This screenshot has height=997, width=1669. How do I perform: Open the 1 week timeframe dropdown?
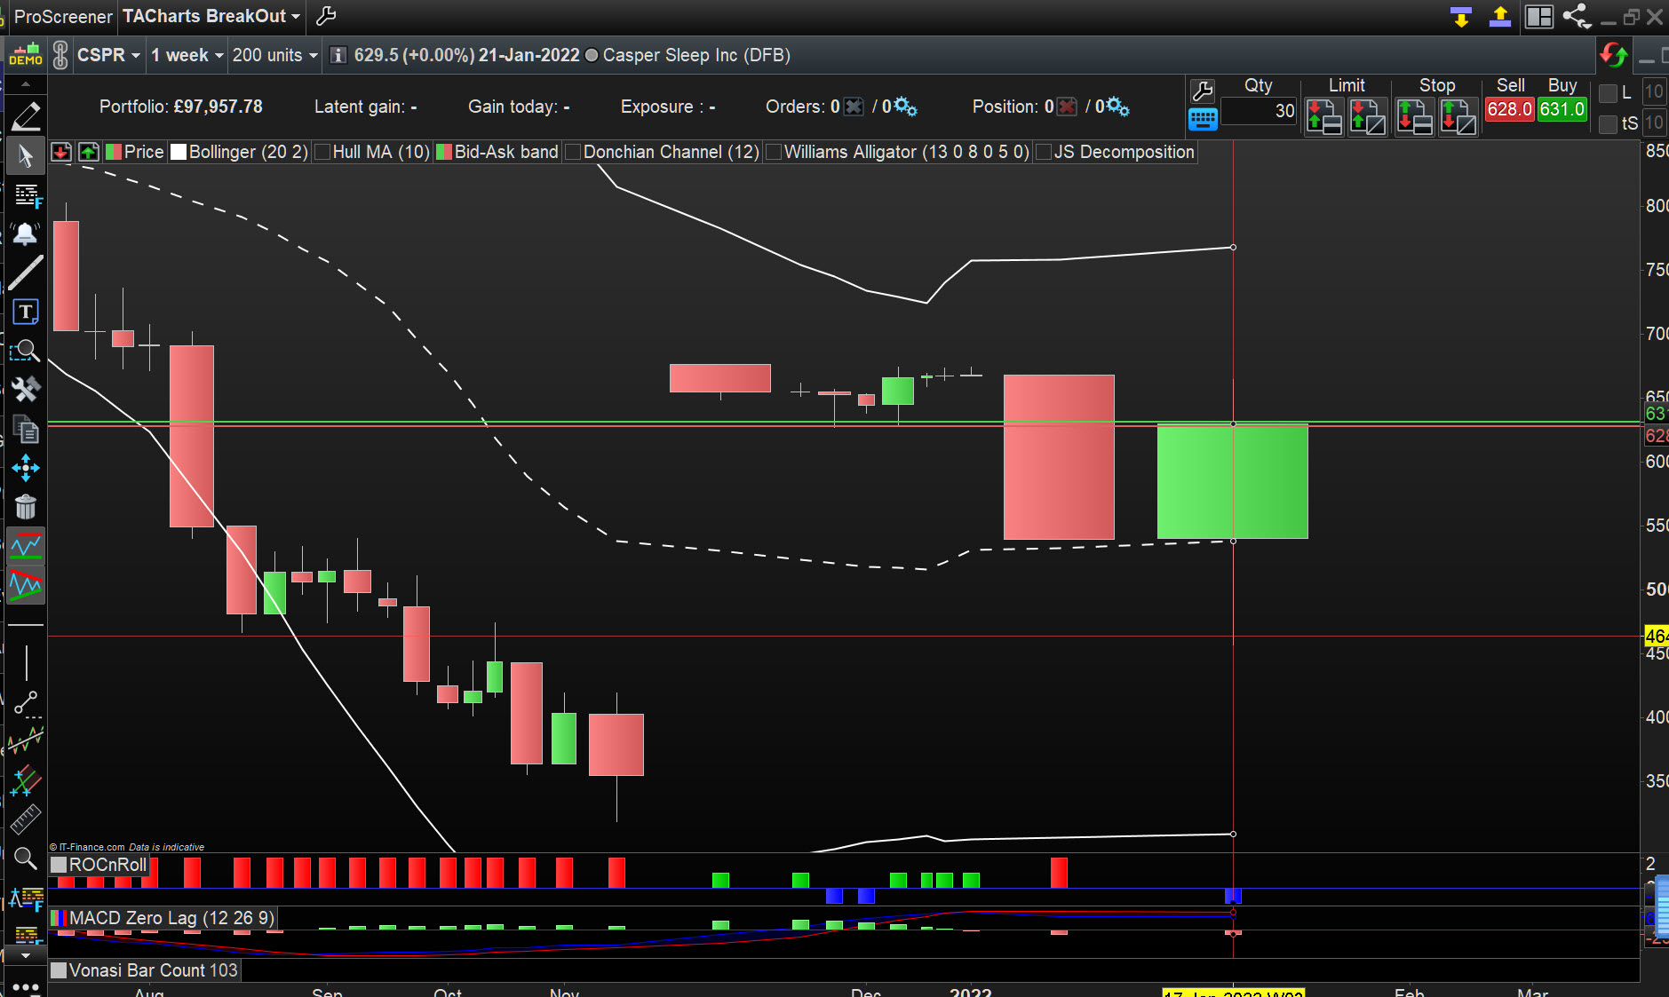pyautogui.click(x=187, y=55)
